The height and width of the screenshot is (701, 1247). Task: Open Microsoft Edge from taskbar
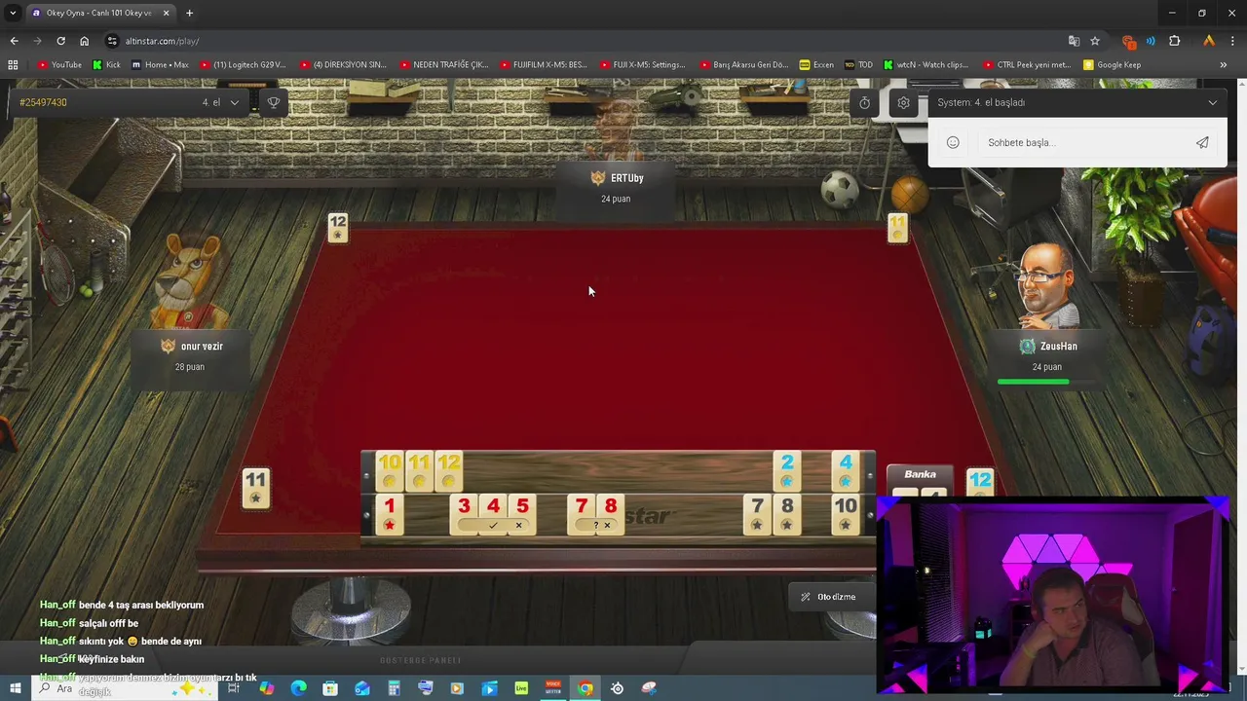click(298, 688)
